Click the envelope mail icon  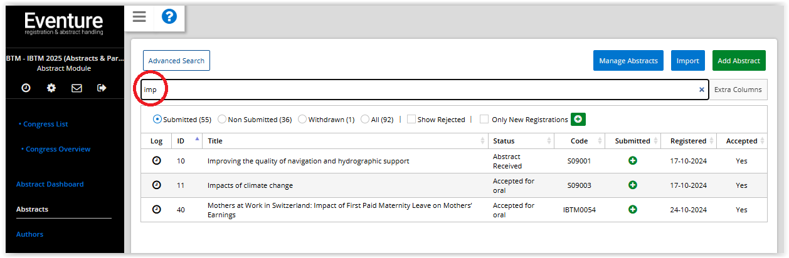point(77,88)
